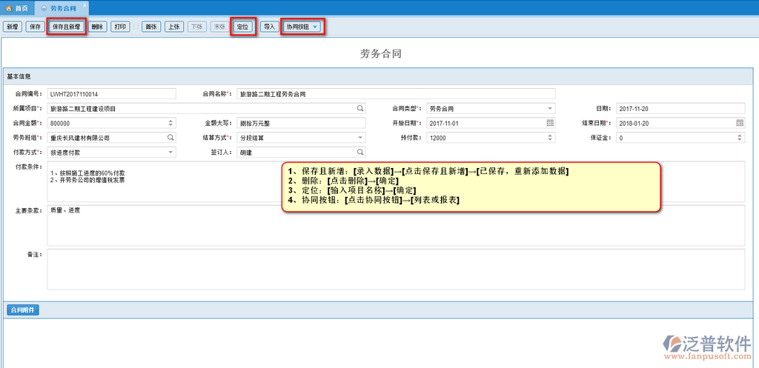The image size is (759, 368).
Task: Expand the 付款方式 dropdown
Action: click(x=170, y=153)
